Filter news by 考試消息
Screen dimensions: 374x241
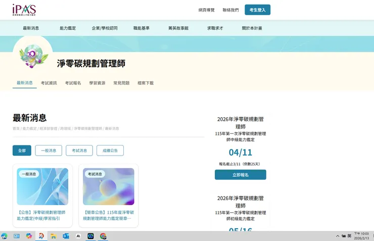point(79,151)
